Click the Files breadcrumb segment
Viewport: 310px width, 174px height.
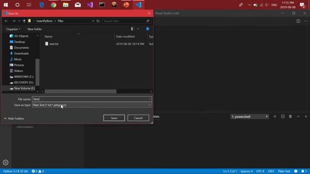61,21
